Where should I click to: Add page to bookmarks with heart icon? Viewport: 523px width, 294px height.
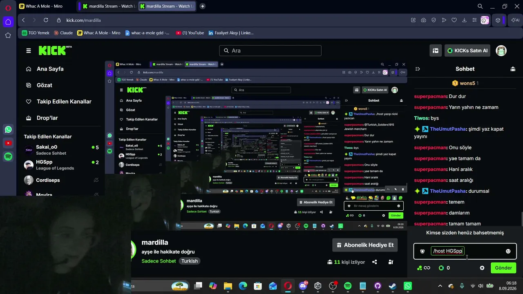pyautogui.click(x=454, y=20)
